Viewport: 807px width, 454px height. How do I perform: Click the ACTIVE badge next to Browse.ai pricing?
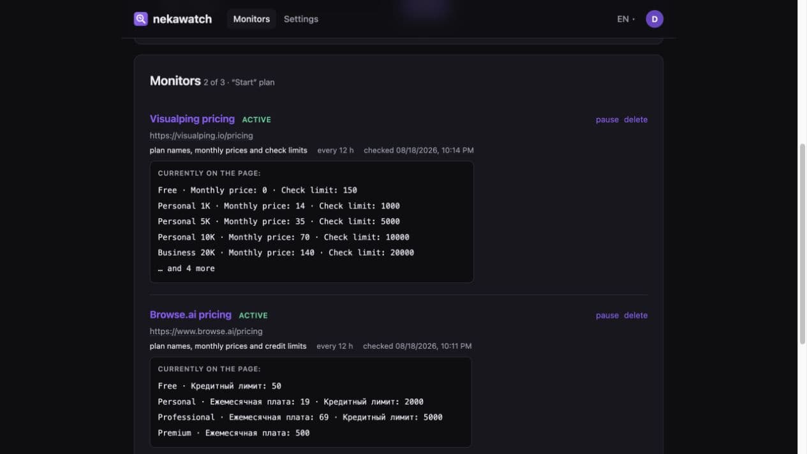pyautogui.click(x=253, y=315)
